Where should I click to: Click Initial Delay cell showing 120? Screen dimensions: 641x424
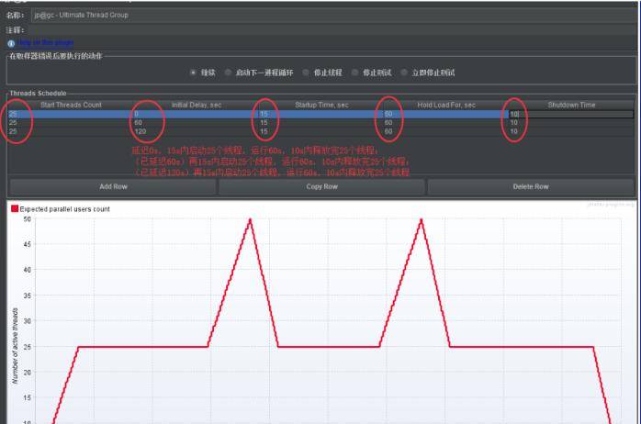[197, 131]
